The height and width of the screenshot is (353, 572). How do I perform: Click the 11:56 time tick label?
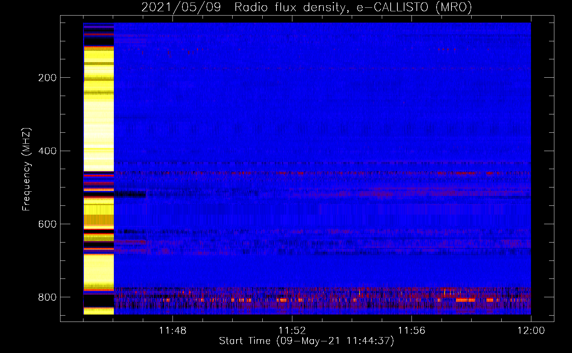pyautogui.click(x=412, y=331)
